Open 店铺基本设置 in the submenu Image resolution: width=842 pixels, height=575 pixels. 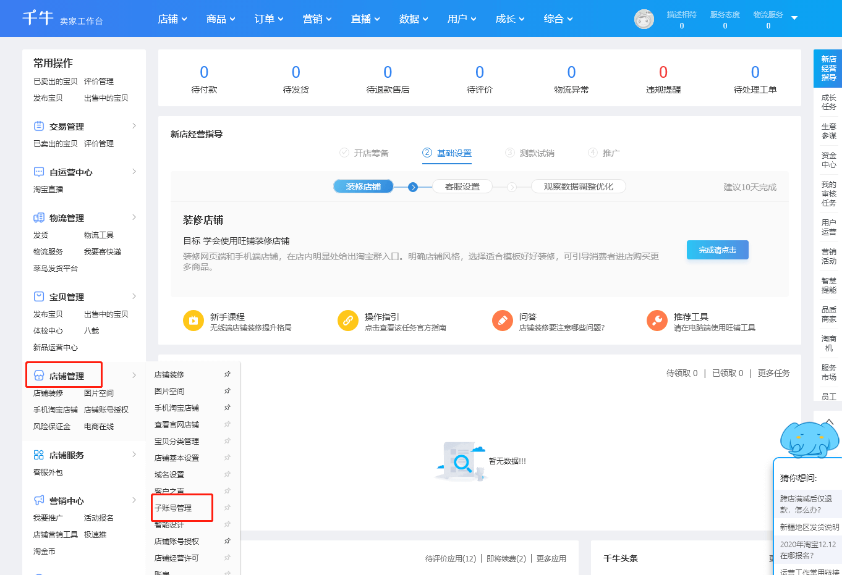click(177, 458)
